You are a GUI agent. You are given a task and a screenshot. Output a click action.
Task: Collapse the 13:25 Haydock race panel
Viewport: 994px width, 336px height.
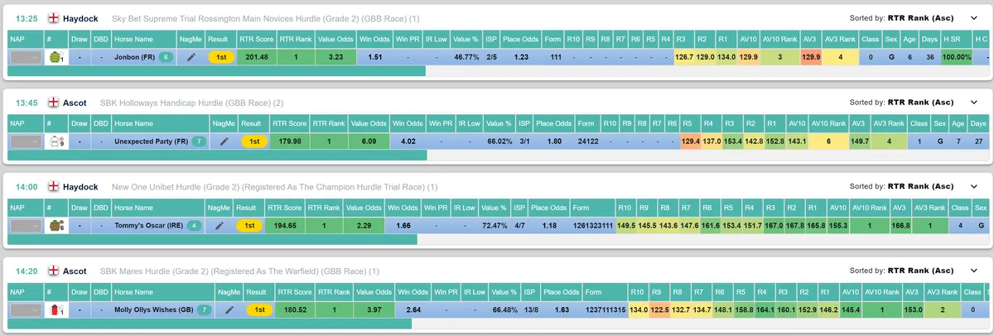[x=974, y=17]
